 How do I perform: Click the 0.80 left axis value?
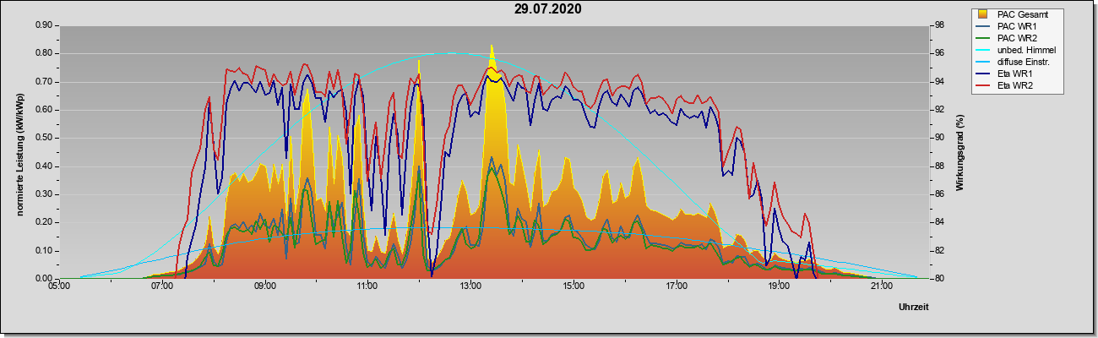point(44,53)
